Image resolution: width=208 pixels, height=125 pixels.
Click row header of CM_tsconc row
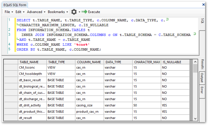coord(11,67)
